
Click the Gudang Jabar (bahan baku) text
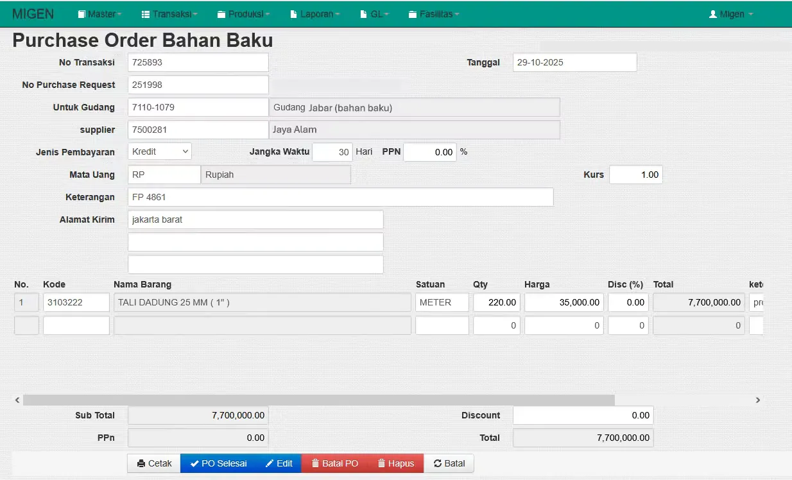[x=332, y=108]
